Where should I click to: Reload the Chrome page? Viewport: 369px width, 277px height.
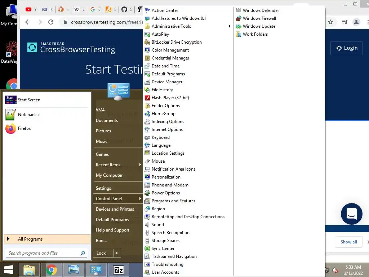(x=51, y=22)
